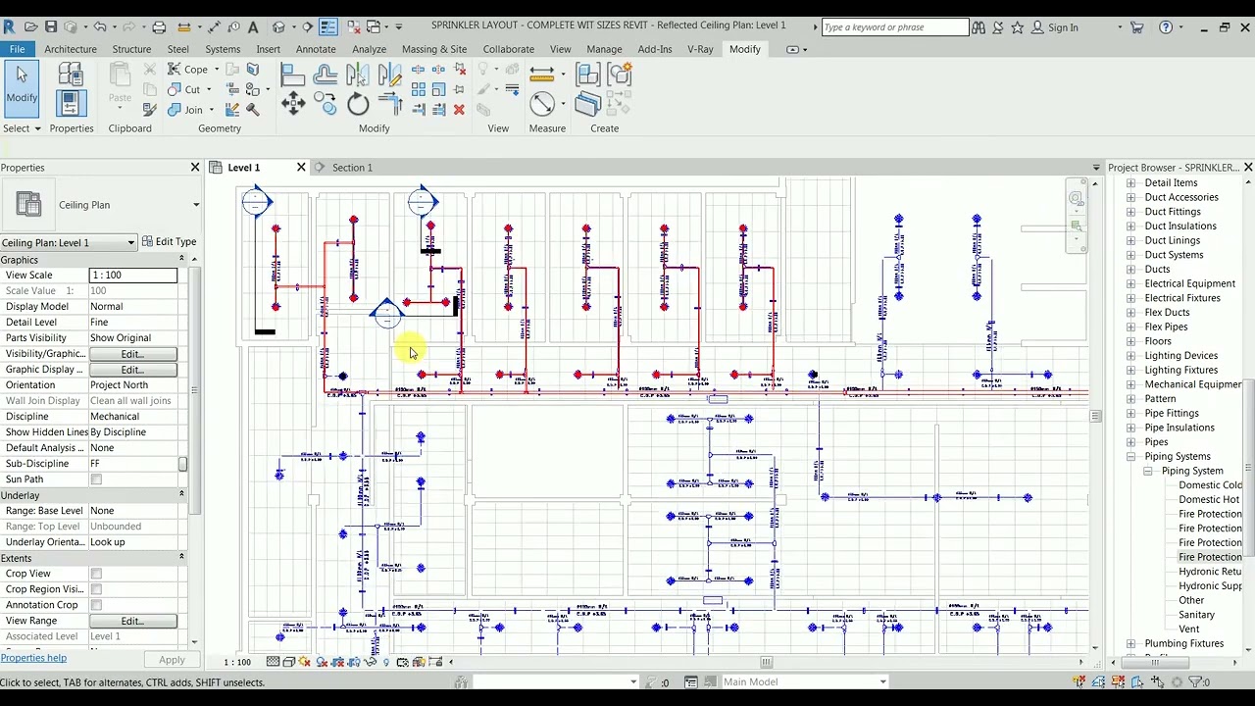Click the keyword search box
This screenshot has height=706, width=1255.
[x=894, y=27]
